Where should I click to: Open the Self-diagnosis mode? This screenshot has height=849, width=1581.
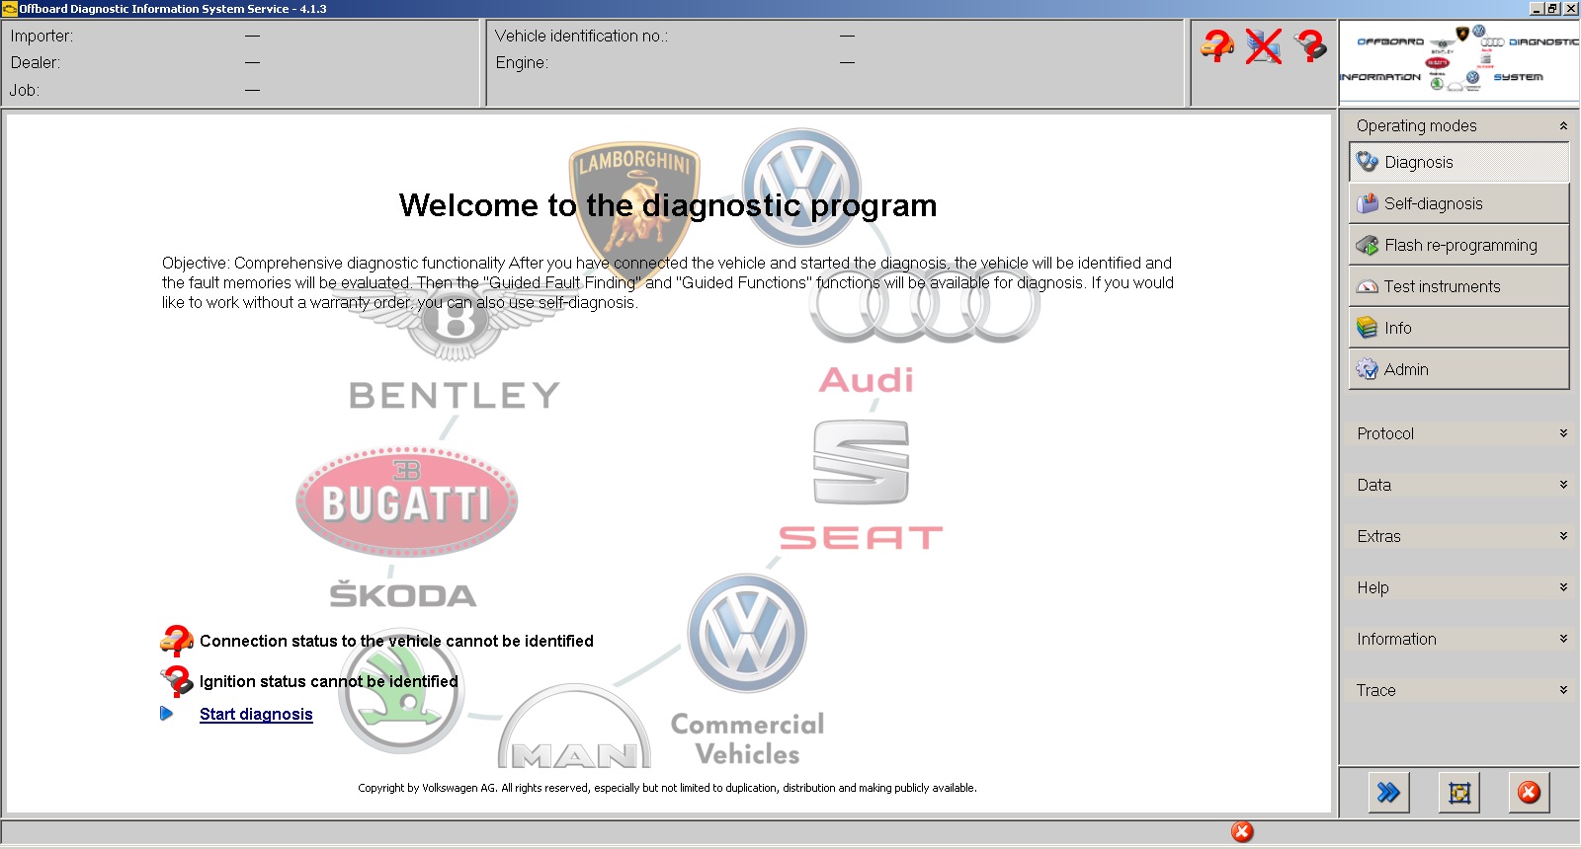click(x=1458, y=203)
